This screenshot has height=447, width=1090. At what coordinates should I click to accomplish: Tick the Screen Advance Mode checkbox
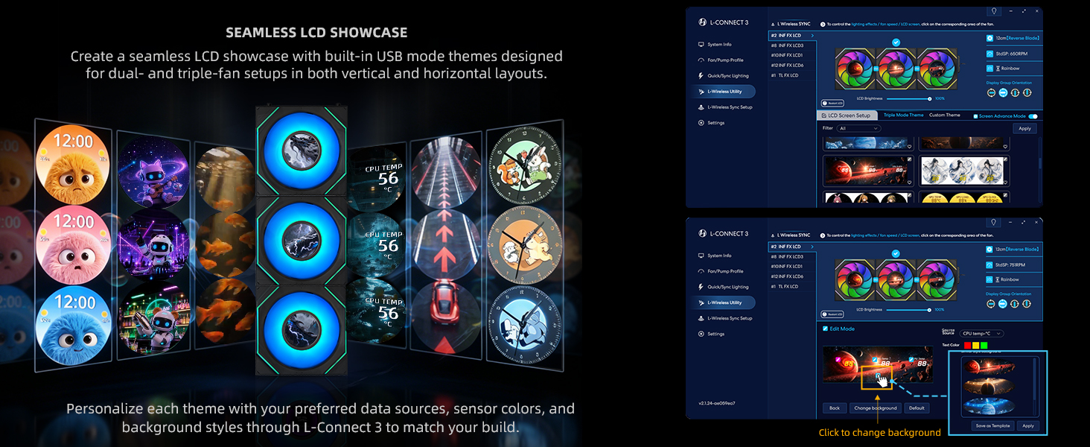(x=976, y=116)
